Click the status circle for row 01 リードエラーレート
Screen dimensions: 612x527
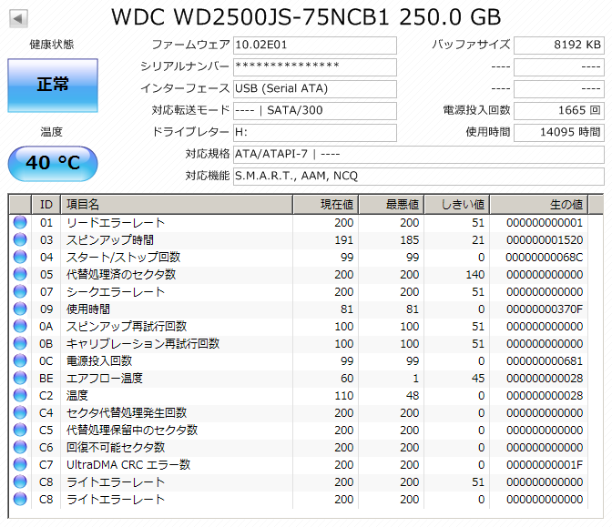(20, 222)
